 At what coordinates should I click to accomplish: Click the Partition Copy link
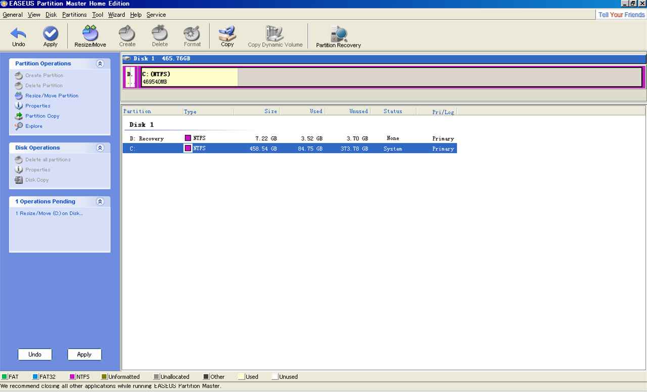(42, 116)
